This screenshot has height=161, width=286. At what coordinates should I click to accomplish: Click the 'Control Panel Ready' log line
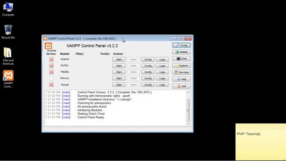pyautogui.click(x=91, y=117)
